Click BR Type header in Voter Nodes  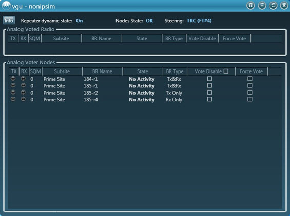click(x=175, y=71)
